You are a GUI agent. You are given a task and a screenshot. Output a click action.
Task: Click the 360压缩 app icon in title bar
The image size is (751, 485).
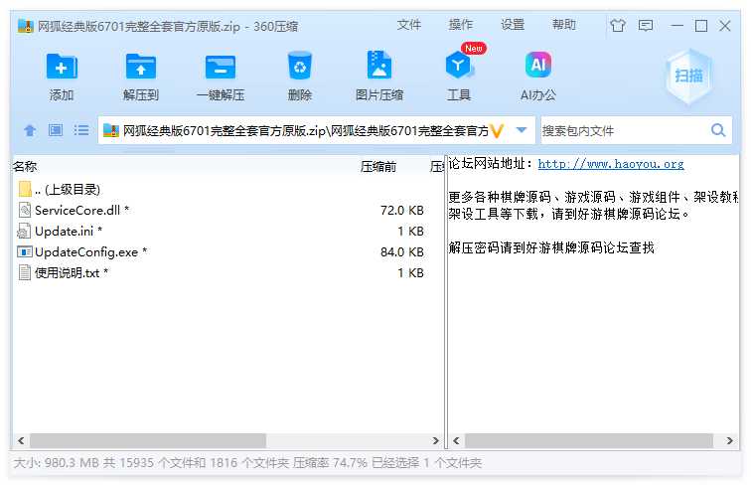[25, 26]
